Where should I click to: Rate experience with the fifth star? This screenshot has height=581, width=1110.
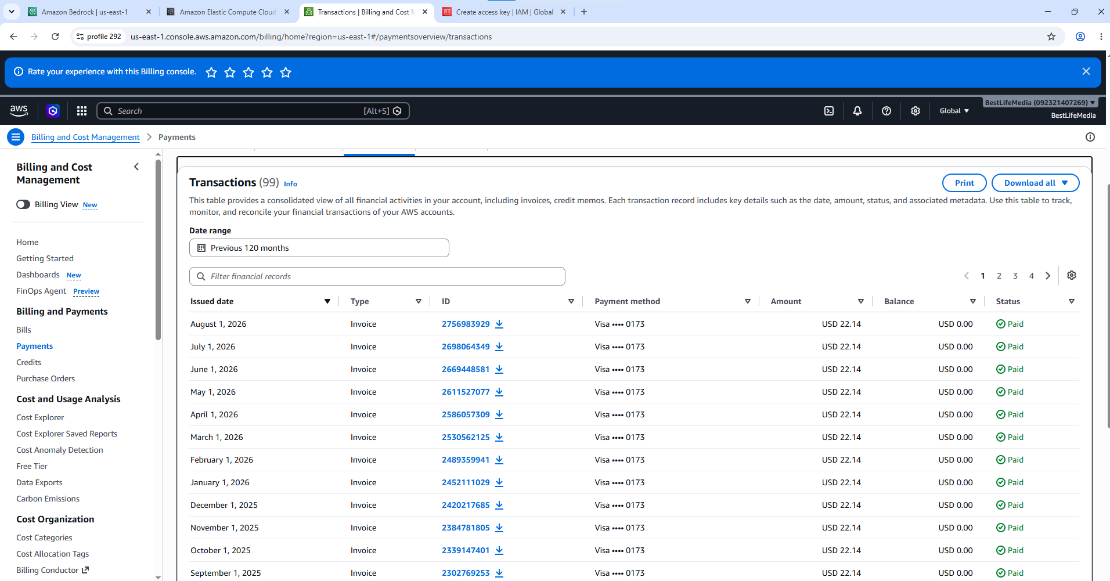click(x=286, y=72)
